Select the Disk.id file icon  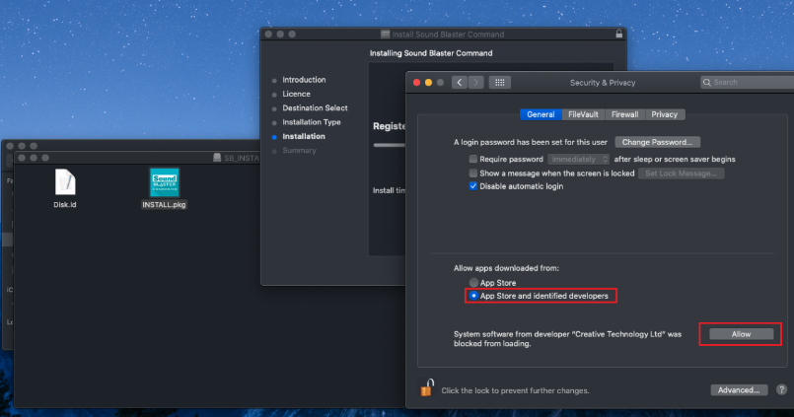coord(65,183)
